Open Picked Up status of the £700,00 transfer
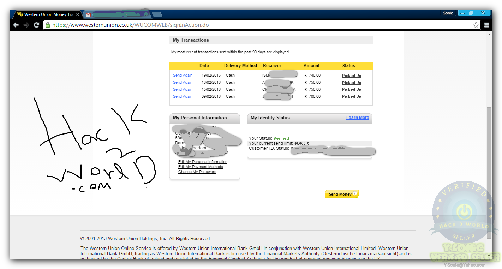This screenshot has height=269, width=502. (352, 96)
